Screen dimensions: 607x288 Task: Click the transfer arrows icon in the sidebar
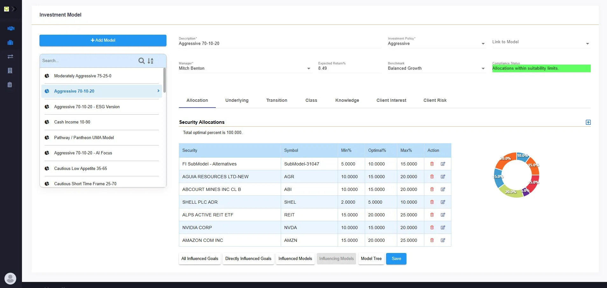click(11, 56)
